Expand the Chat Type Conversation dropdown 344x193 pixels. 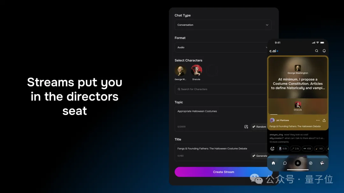pyautogui.click(x=223, y=25)
